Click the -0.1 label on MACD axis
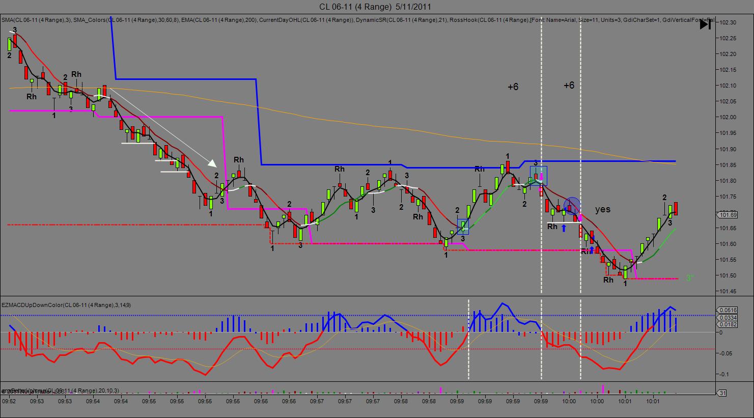Image resolution: width=754 pixels, height=418 pixels. coord(724,374)
